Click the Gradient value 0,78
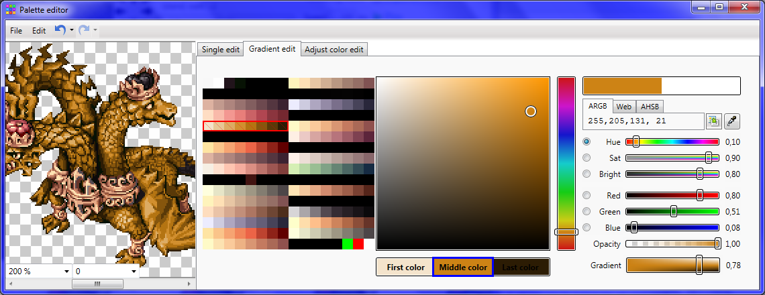 point(733,265)
